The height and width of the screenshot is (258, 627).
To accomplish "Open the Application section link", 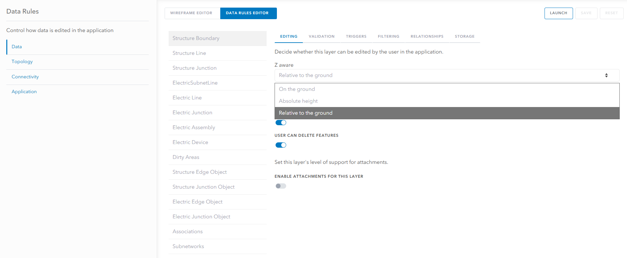I will 24,92.
